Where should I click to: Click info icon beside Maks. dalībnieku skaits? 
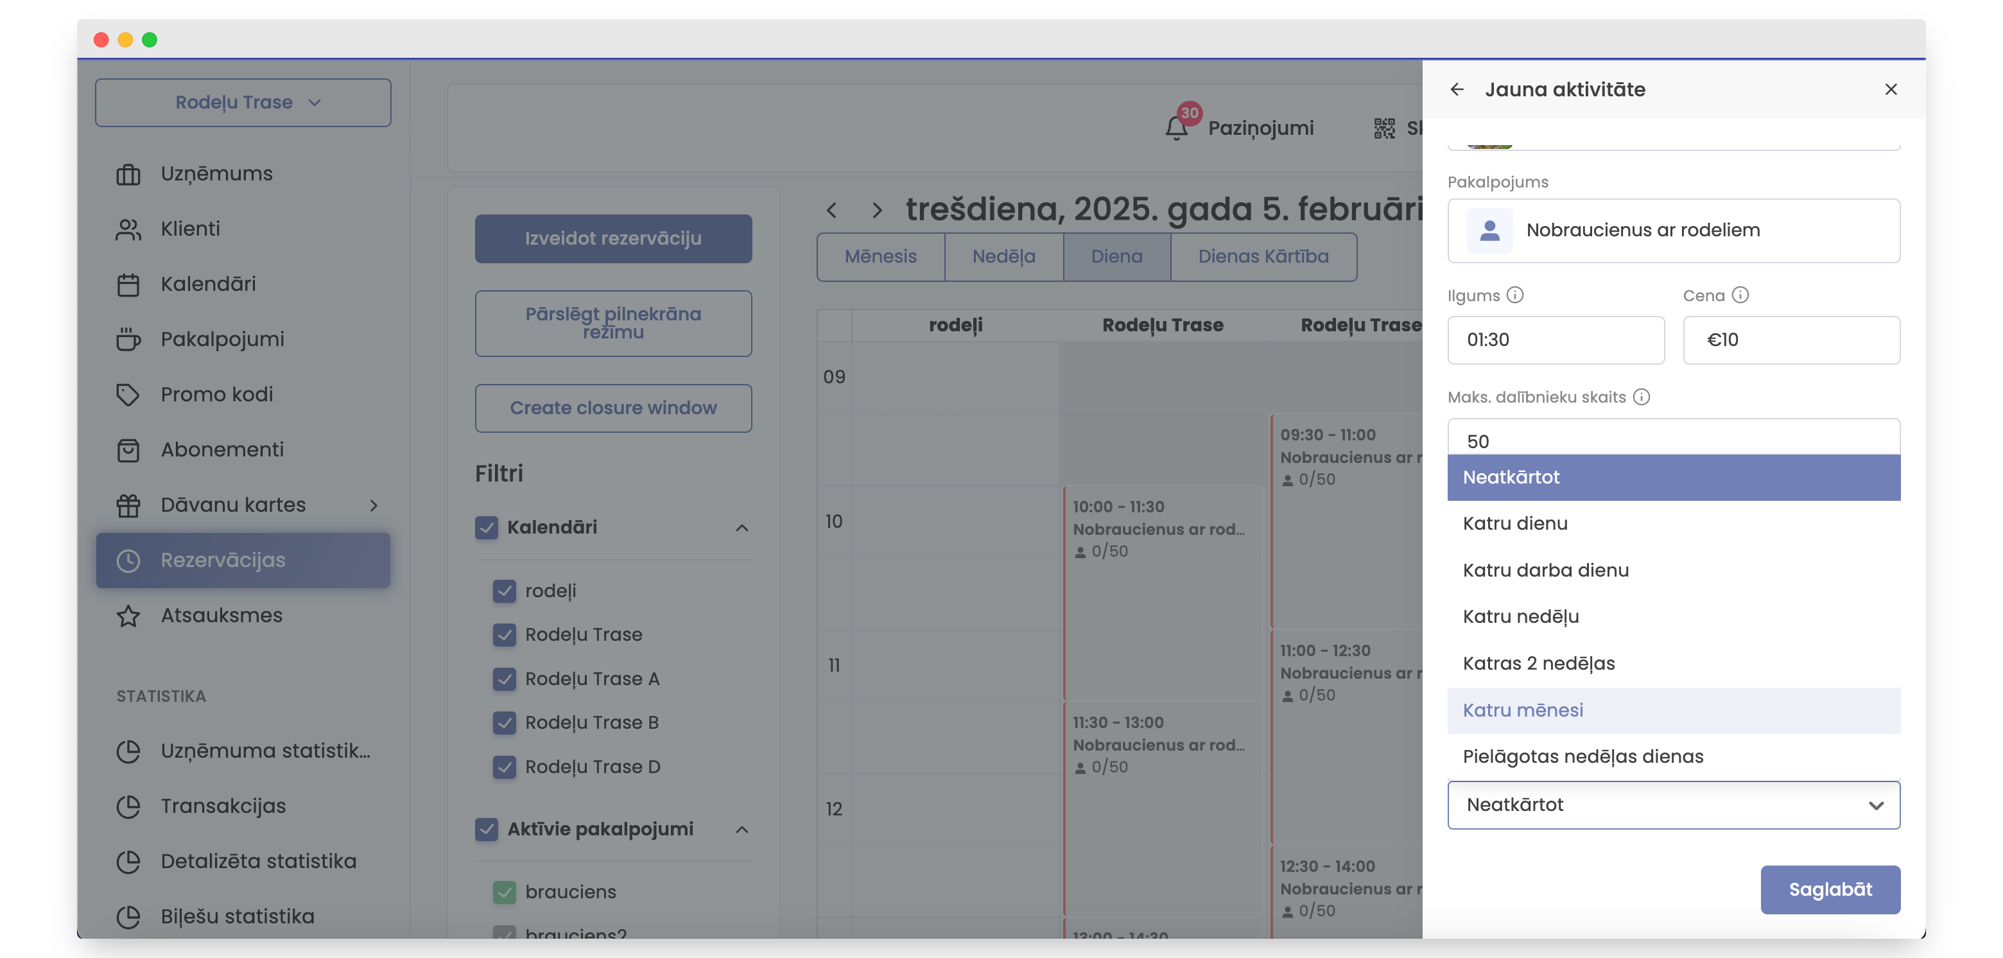tap(1642, 397)
